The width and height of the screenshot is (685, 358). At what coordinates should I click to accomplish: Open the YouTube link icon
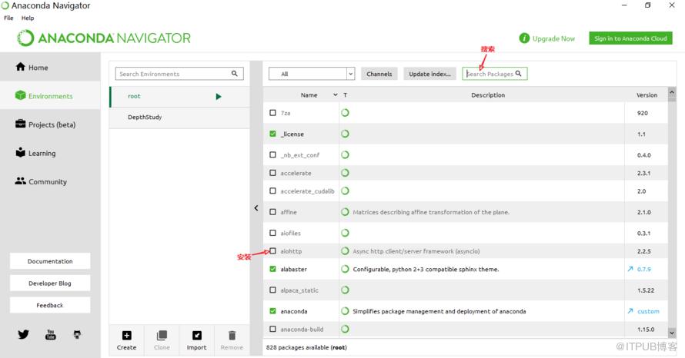(x=51, y=334)
